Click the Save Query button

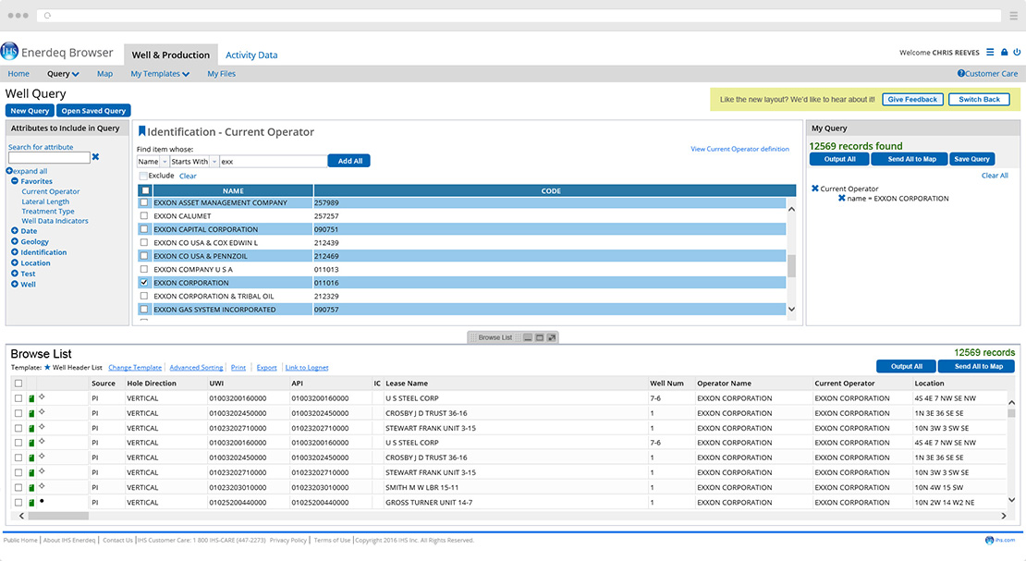[971, 159]
